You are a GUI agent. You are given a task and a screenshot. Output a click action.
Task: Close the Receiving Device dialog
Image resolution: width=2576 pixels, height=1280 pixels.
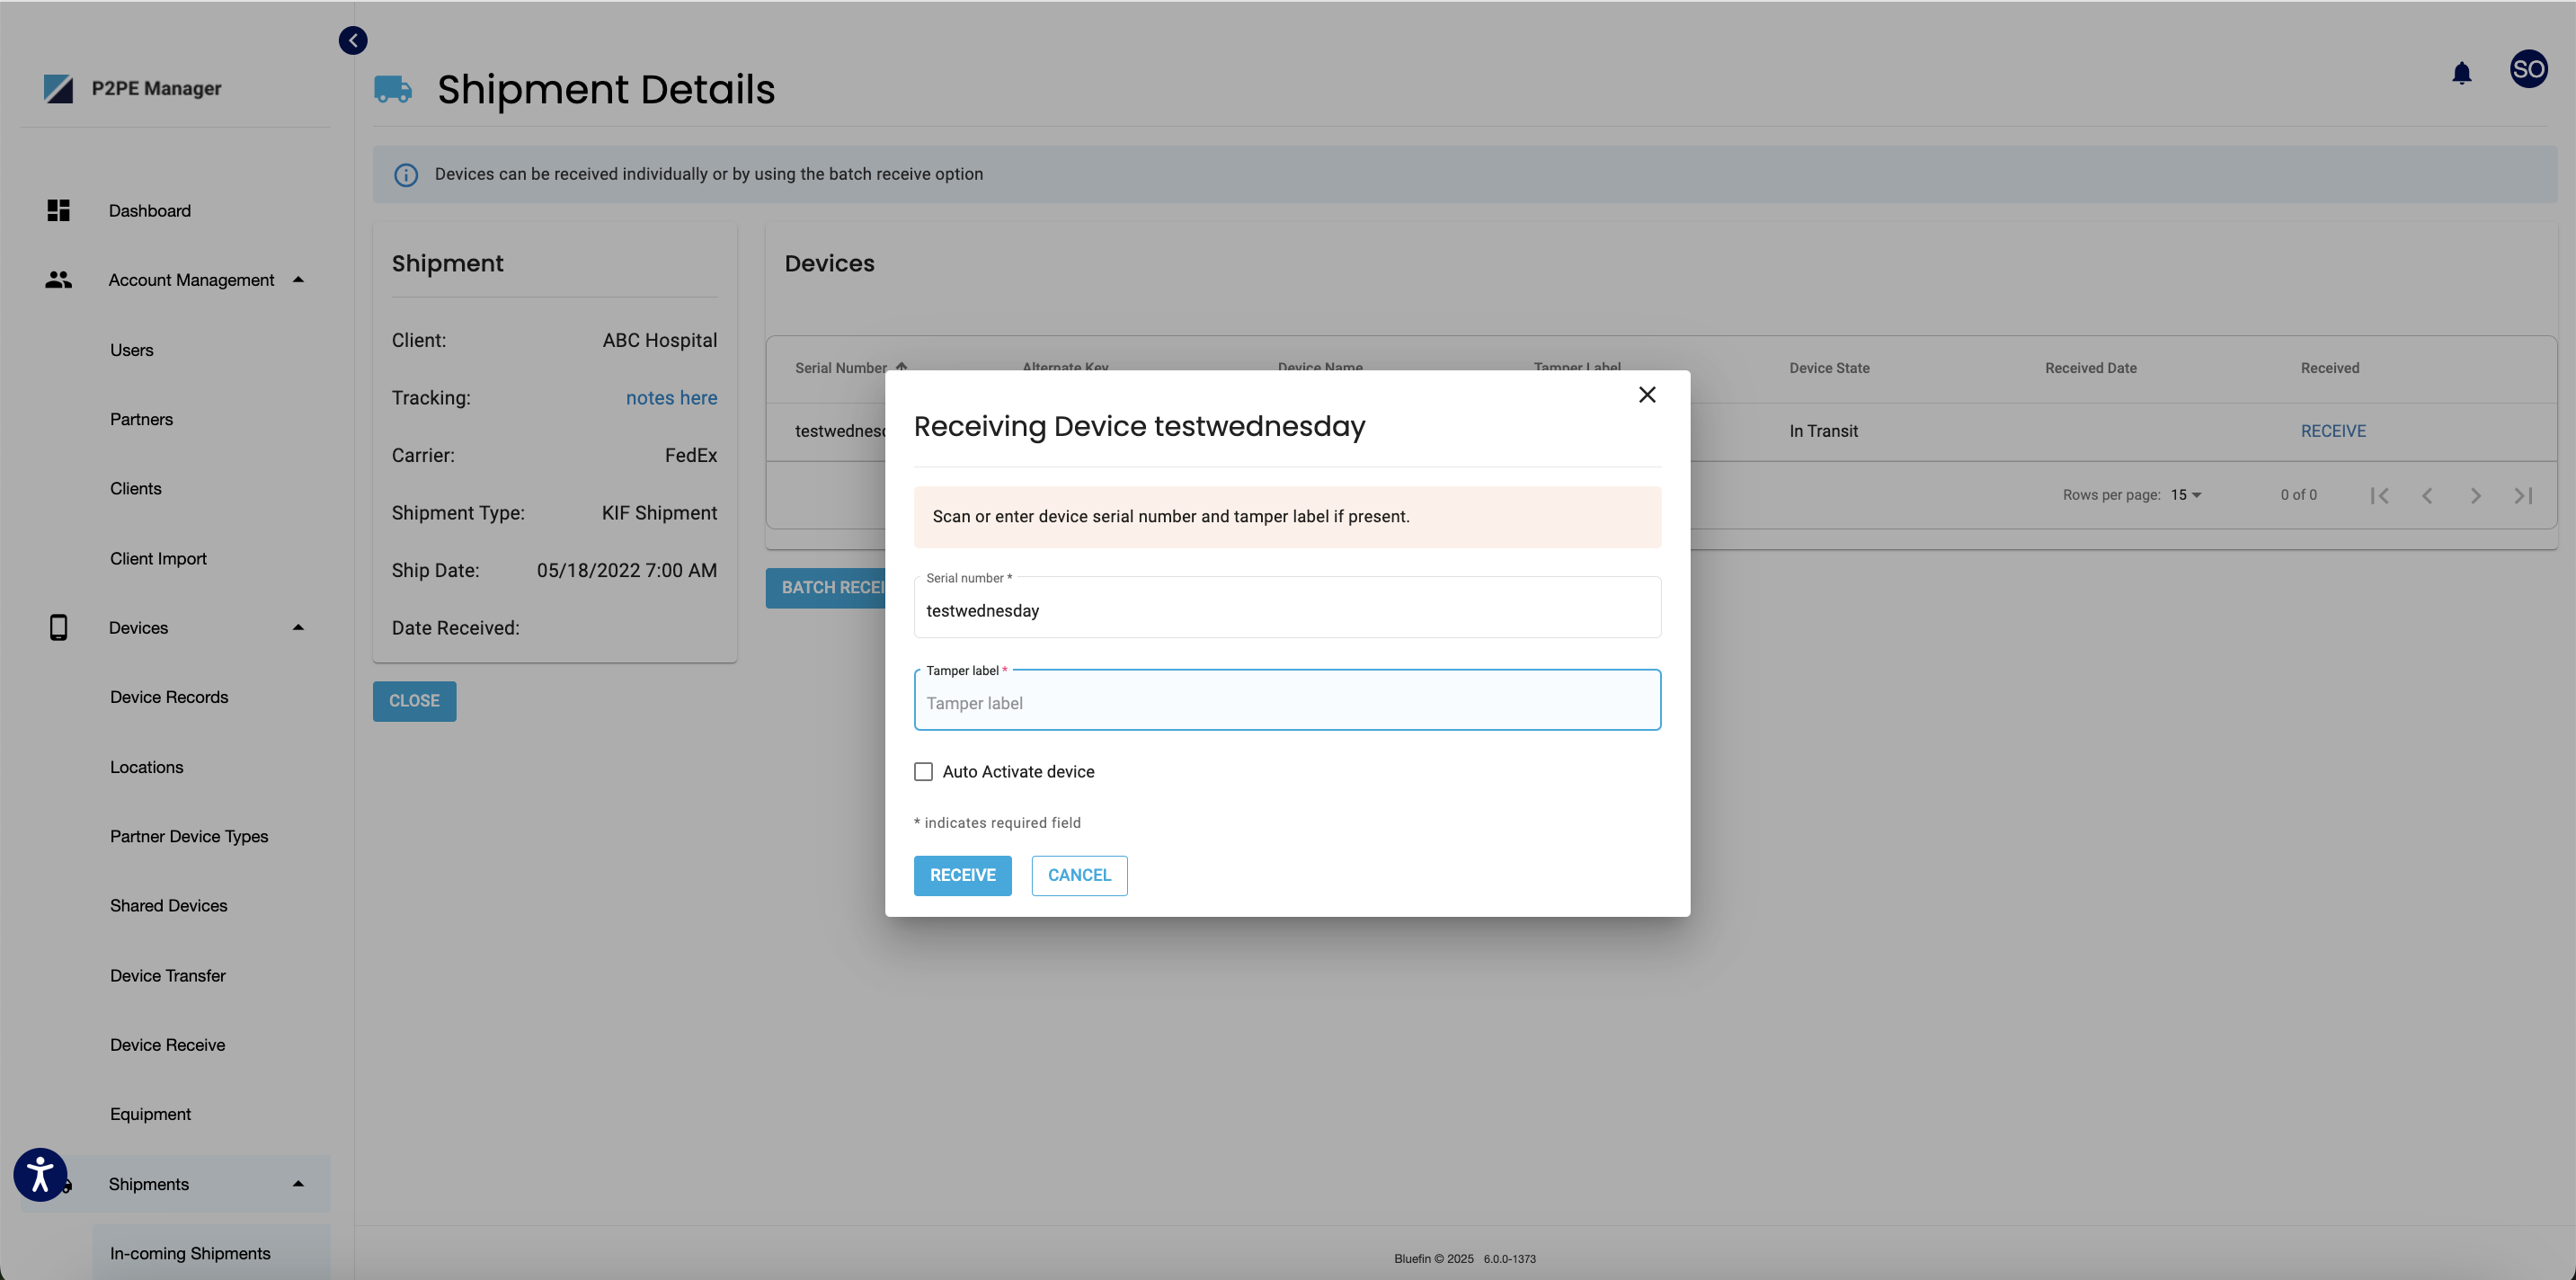pyautogui.click(x=1647, y=394)
